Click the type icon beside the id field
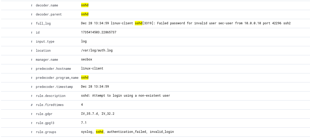This screenshot has width=310, height=138. point(32,33)
